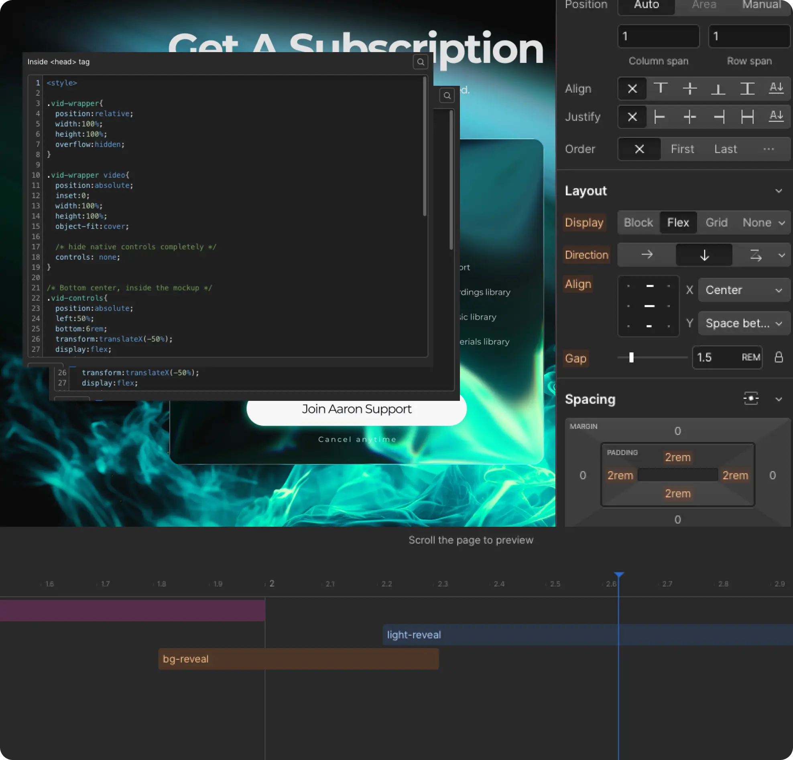Image resolution: width=793 pixels, height=760 pixels.
Task: Pick justify end icon in Justify row
Action: pyautogui.click(x=718, y=117)
